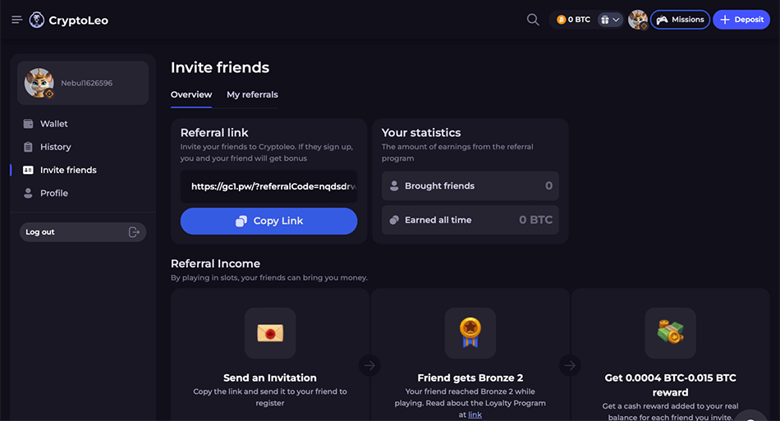Open the hamburger menu icon
This screenshot has height=421, width=780.
coord(17,20)
